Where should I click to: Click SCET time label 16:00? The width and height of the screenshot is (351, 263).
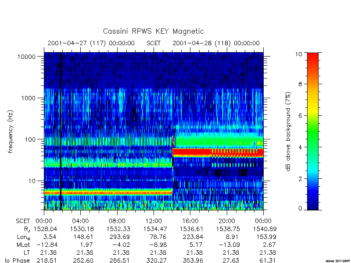[x=190, y=221]
